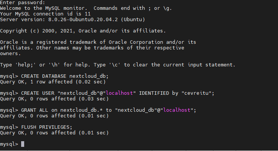Click the Enter password: line
The width and height of the screenshot is (278, 151).
[x=23, y=3]
